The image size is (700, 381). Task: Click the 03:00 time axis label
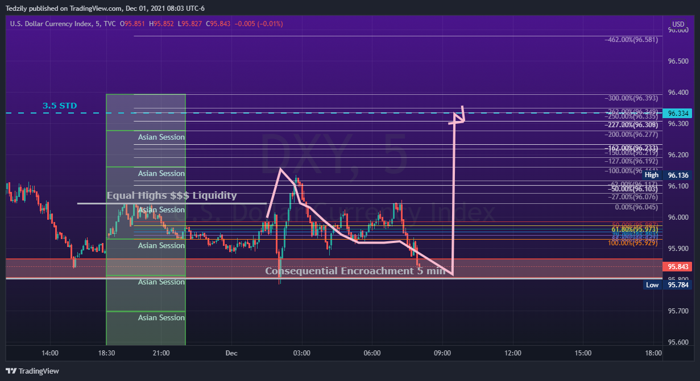[301, 353]
